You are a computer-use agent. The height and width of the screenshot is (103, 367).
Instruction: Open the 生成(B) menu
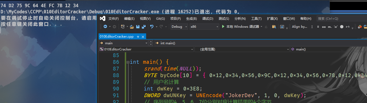pyautogui.click(x=192, y=19)
